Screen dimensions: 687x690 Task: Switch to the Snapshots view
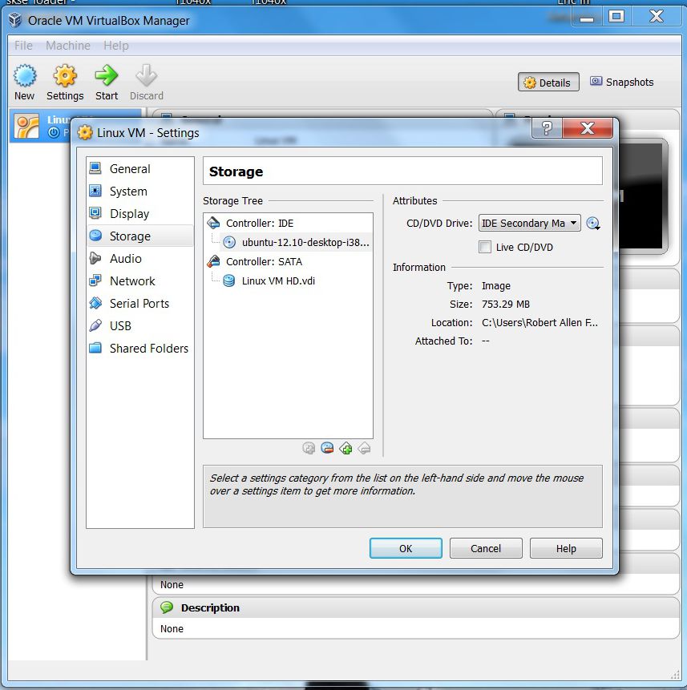coord(621,83)
